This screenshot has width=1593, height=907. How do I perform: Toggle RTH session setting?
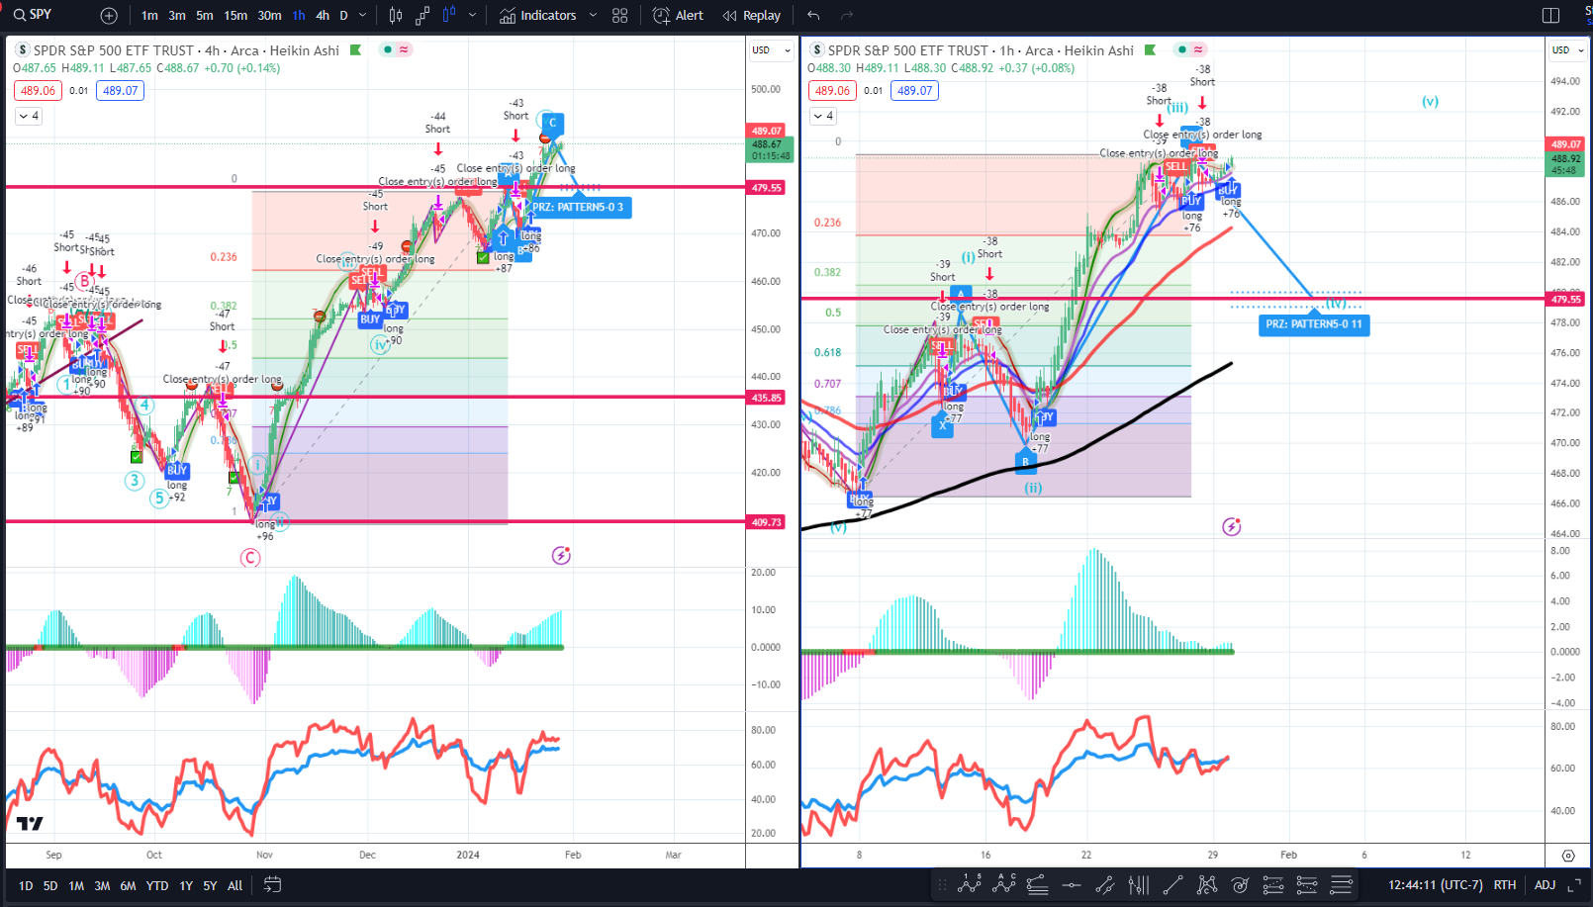[x=1505, y=884]
